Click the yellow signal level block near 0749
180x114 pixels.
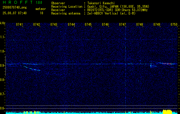167,112
